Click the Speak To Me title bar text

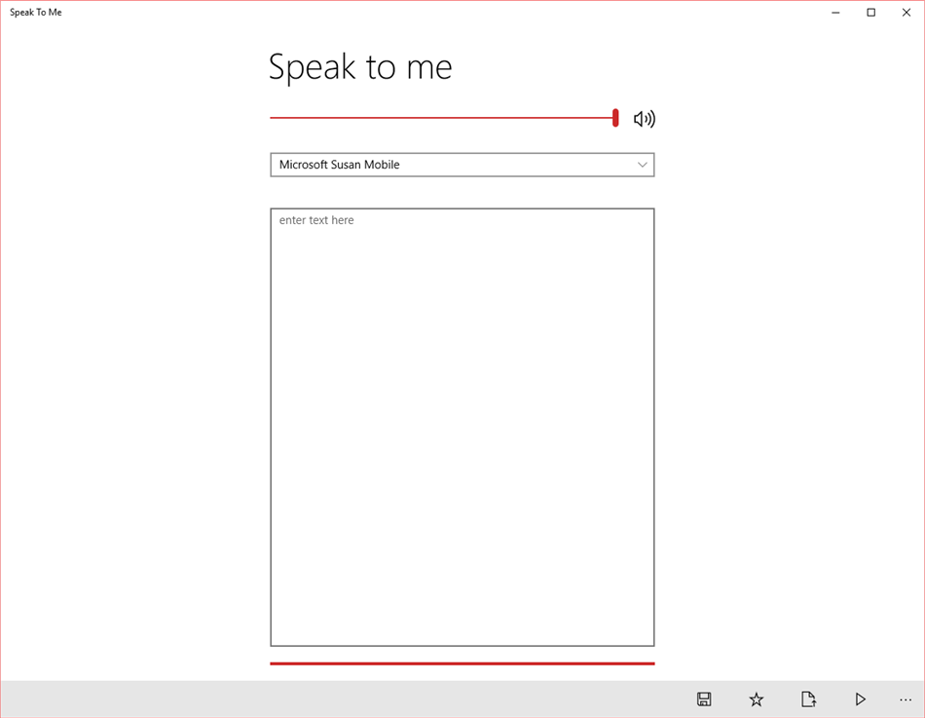[36, 12]
